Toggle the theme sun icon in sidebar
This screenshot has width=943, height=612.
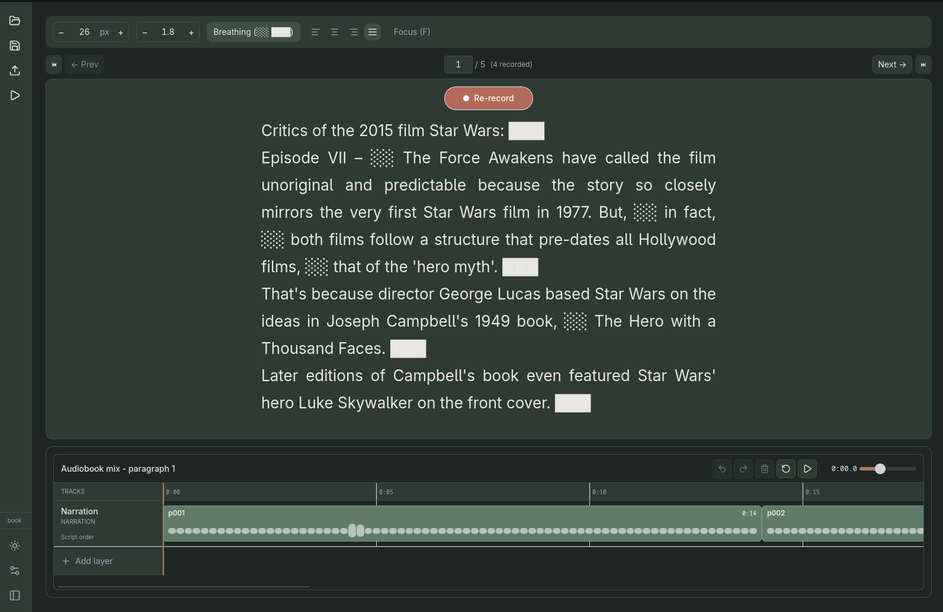[x=15, y=546]
